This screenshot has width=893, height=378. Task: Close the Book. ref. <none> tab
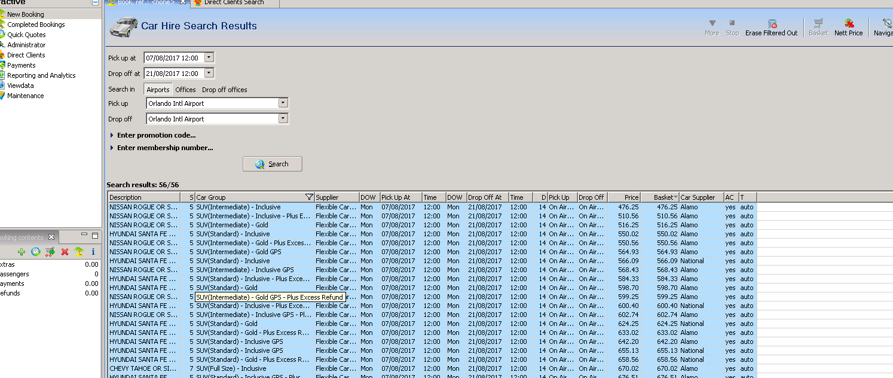[183, 3]
